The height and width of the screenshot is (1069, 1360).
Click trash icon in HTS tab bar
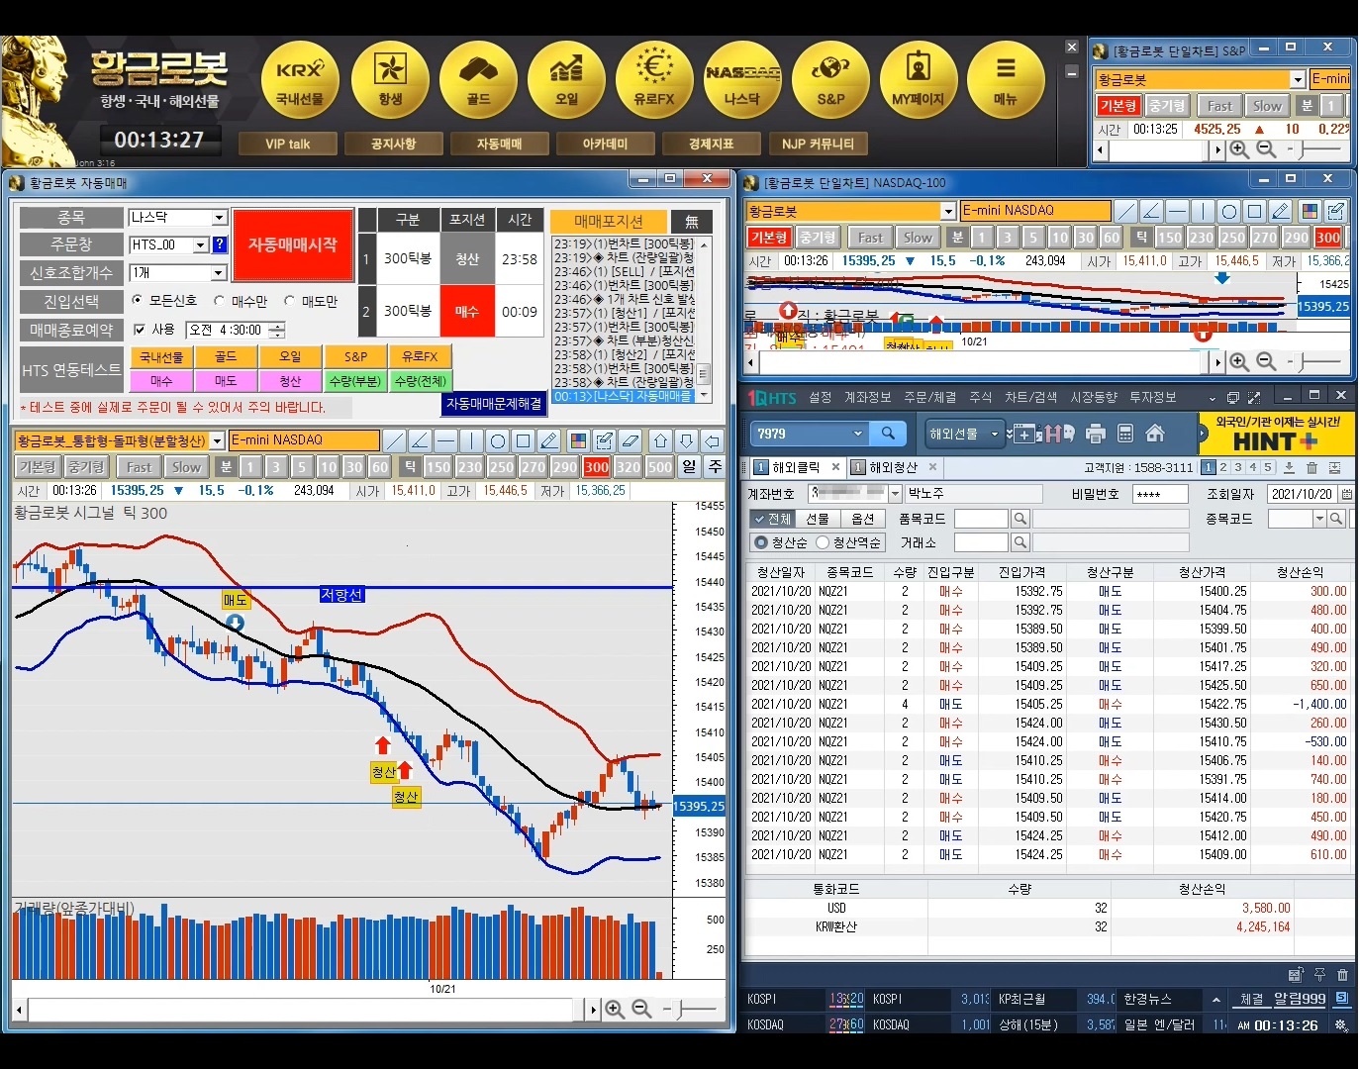[x=1311, y=467]
